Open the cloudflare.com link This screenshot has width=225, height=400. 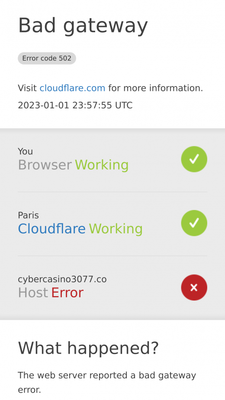(72, 88)
